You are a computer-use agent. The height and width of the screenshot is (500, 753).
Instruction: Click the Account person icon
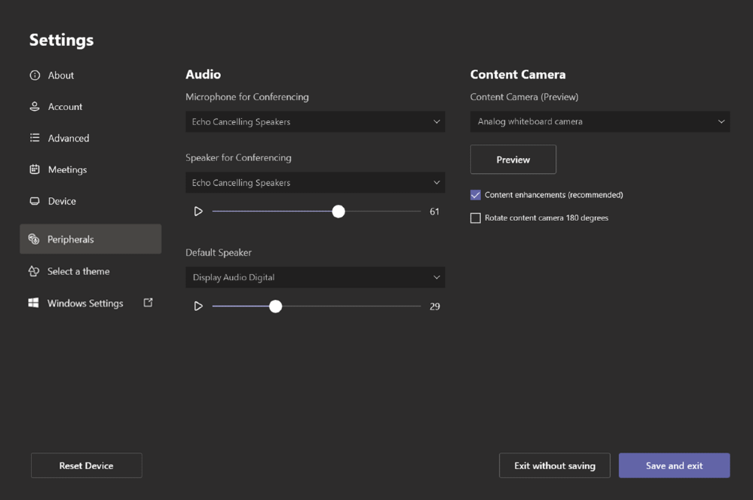tap(35, 107)
